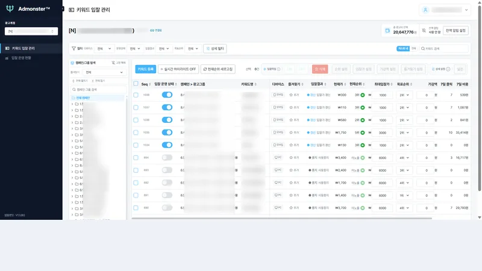
Task: Tick the checkbox for row 694
Action: pyautogui.click(x=136, y=158)
